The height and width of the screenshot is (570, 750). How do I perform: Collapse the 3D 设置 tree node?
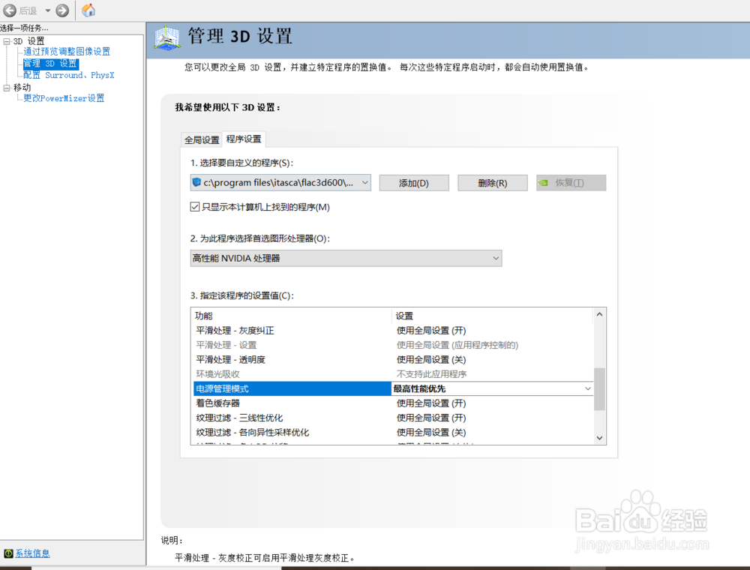7,41
